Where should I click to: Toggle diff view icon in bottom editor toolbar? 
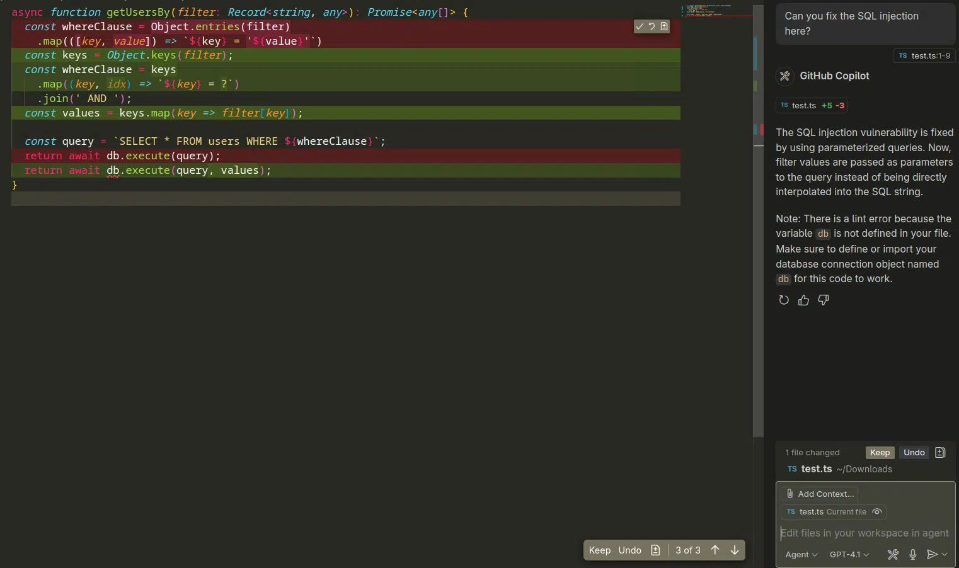coord(655,550)
